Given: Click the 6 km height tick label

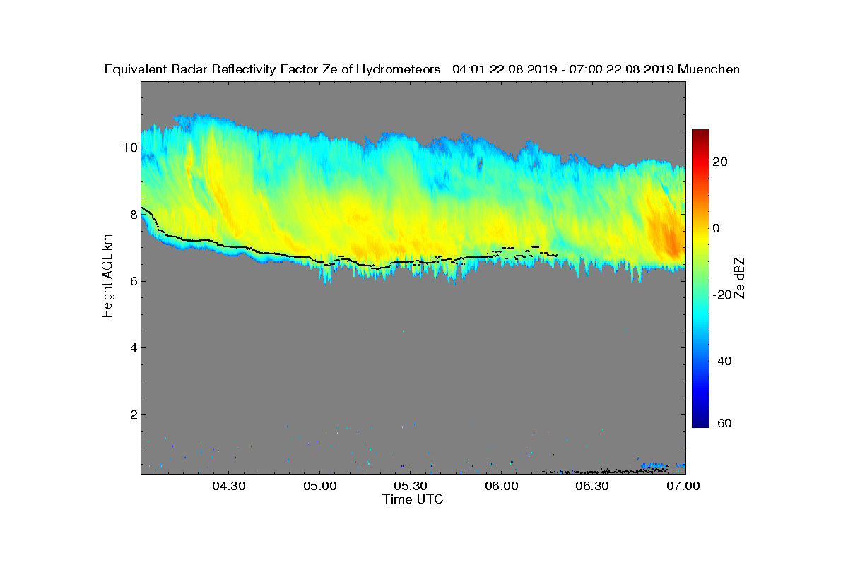Looking at the screenshot, I should point(132,281).
